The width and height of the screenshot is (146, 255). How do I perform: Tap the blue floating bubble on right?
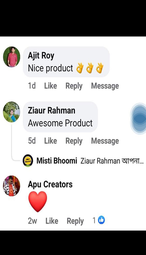click(x=138, y=118)
